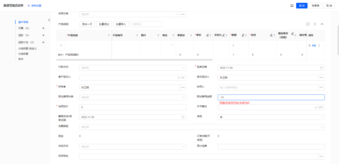
Task: Click the 数量 cell in row 1
Action: click(239, 45)
